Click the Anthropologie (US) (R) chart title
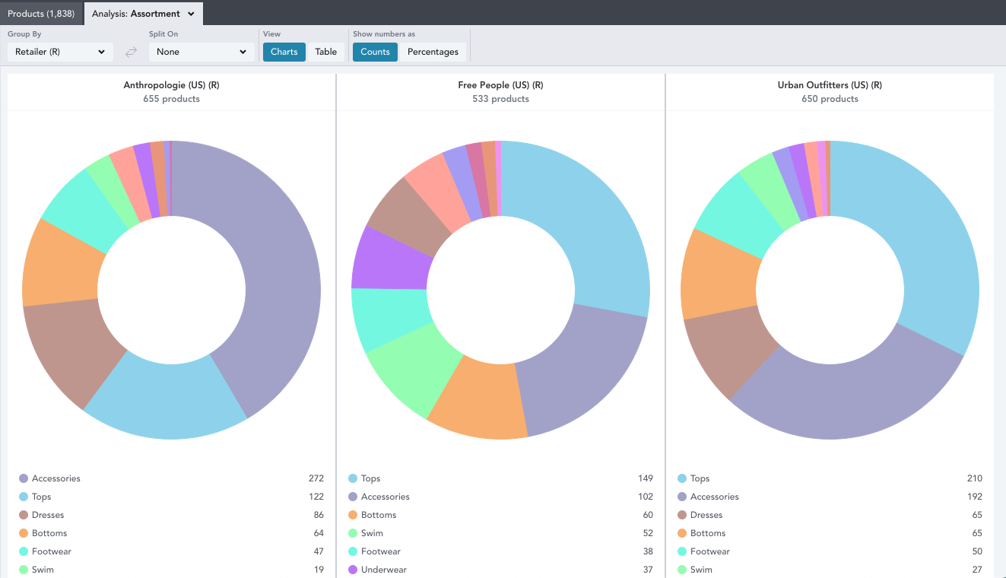This screenshot has width=1006, height=578. (x=171, y=85)
